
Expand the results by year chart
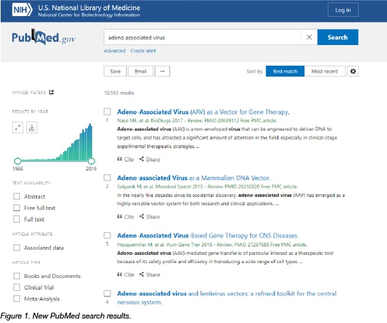[17, 128]
